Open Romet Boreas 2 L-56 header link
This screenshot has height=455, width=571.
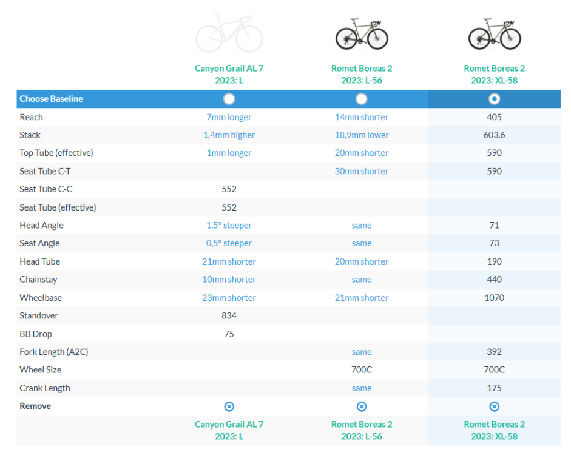tap(362, 74)
